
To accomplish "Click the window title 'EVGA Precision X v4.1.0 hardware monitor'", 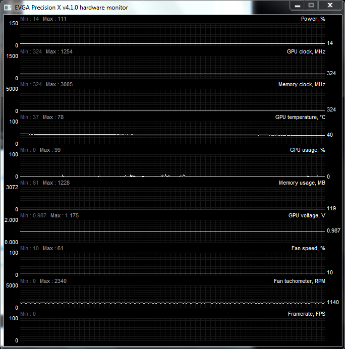I will [71, 8].
